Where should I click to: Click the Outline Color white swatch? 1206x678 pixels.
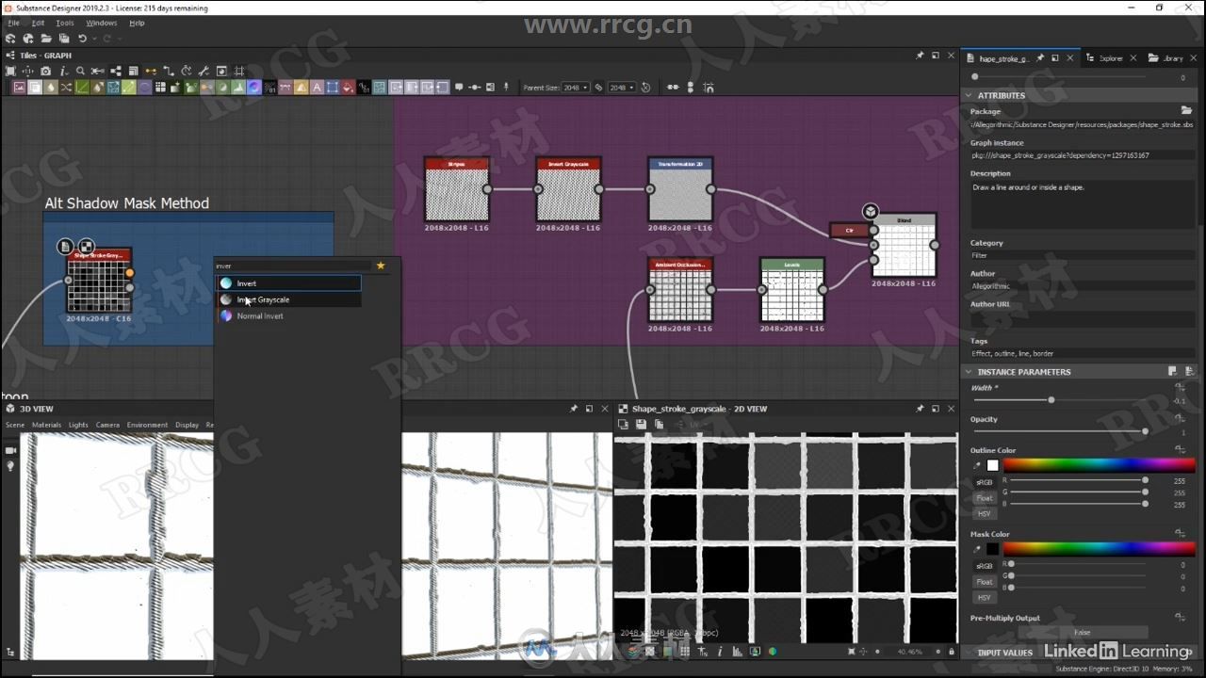click(x=992, y=465)
